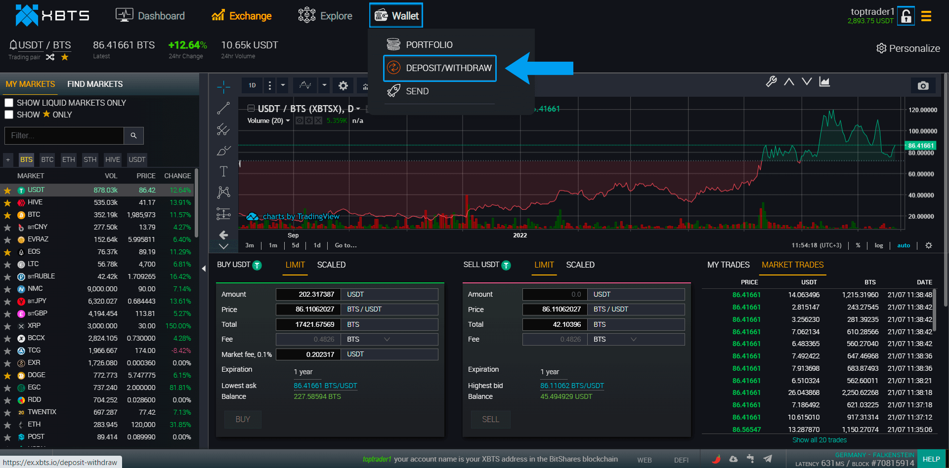
Task: Toggle star for DOGE market row
Action: (7, 376)
